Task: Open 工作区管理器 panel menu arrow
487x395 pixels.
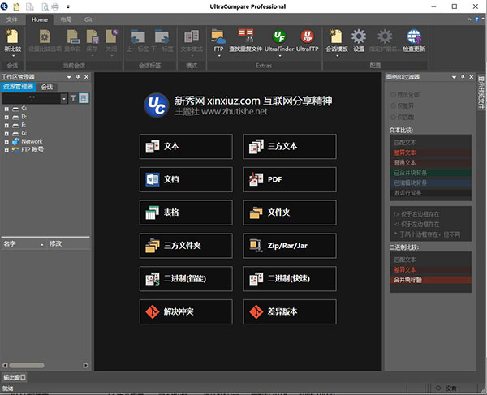Action: coord(69,77)
